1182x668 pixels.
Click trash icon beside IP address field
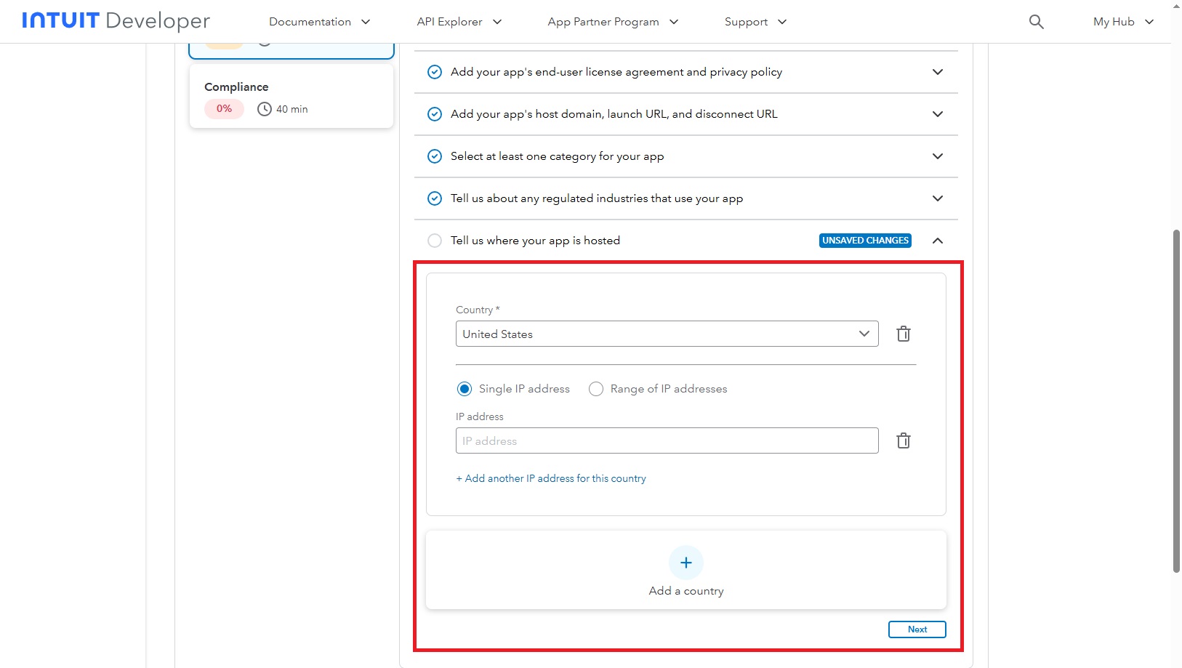point(903,440)
